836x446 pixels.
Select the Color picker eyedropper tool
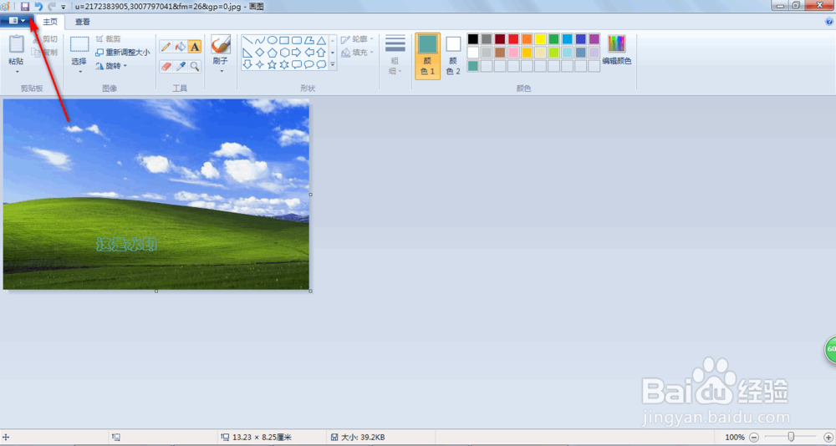pyautogui.click(x=181, y=66)
